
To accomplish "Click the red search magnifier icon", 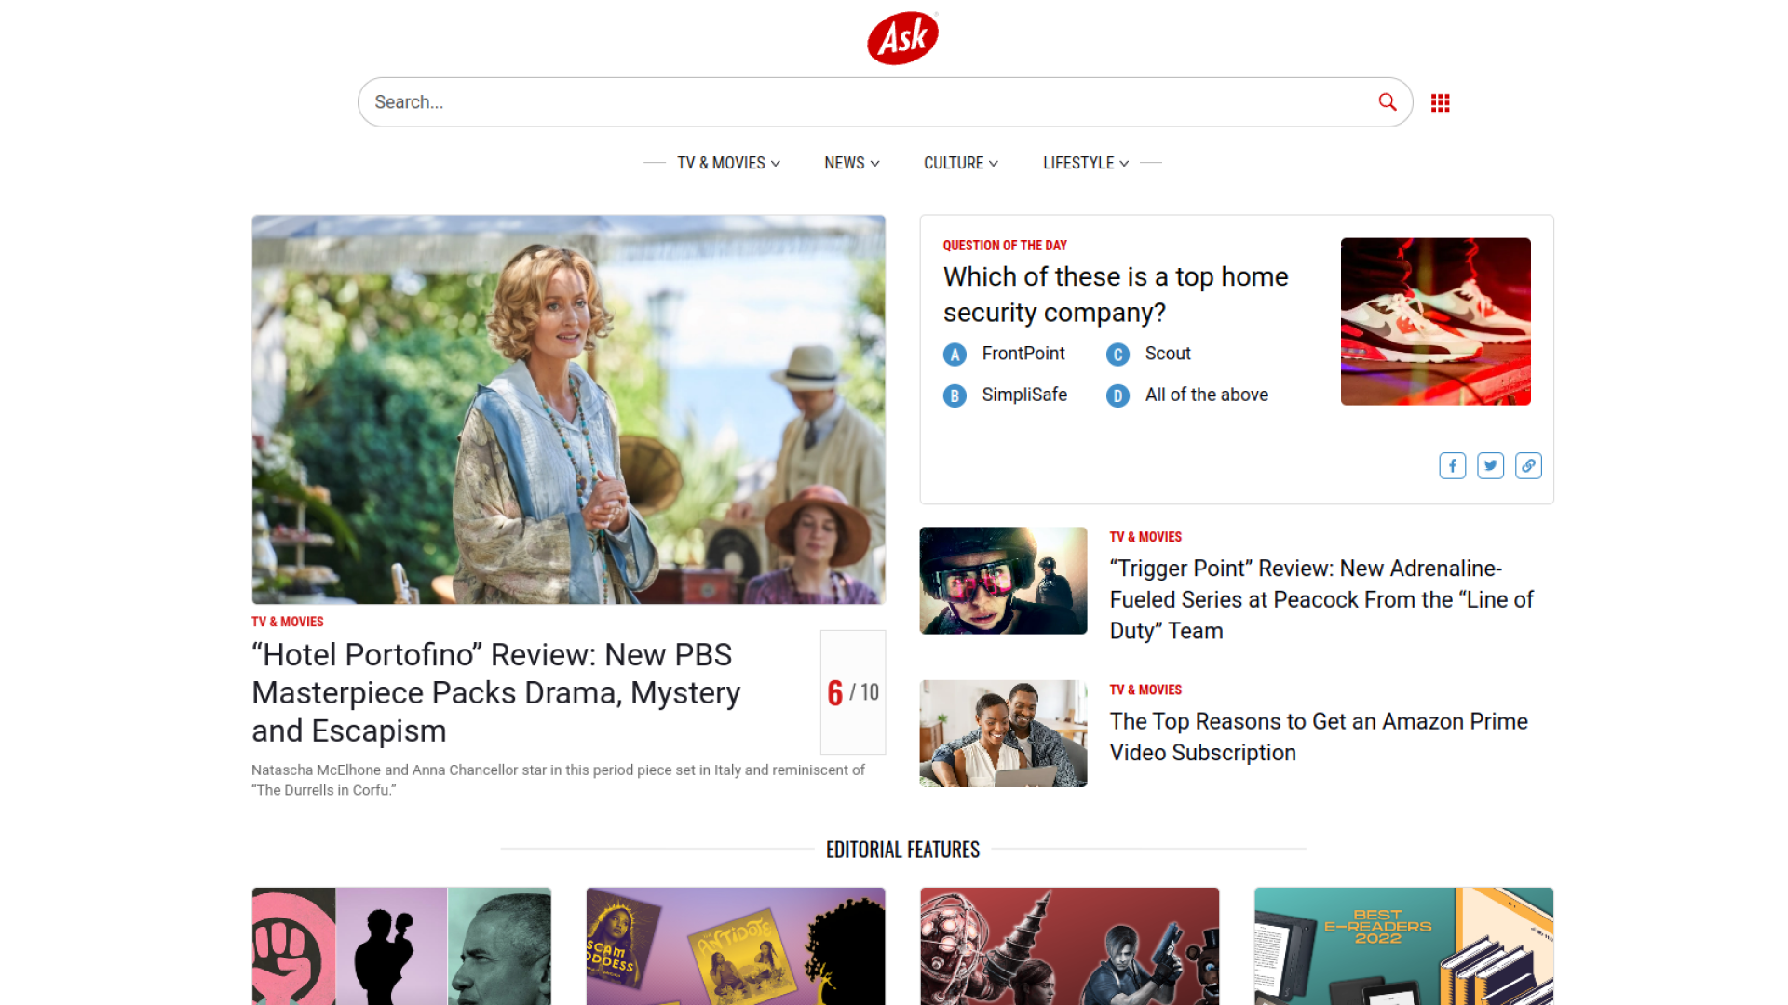I will point(1388,102).
